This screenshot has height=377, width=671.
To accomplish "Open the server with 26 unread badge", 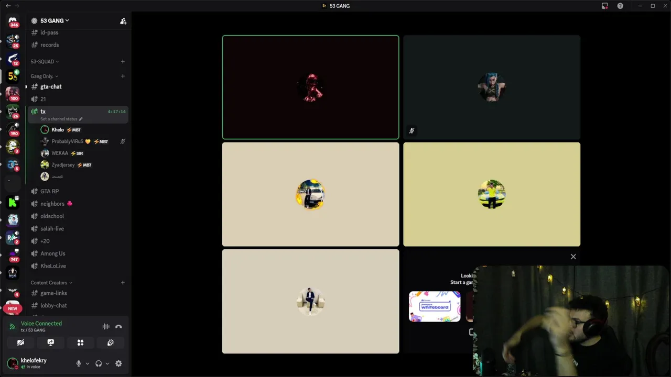I will pos(13,112).
